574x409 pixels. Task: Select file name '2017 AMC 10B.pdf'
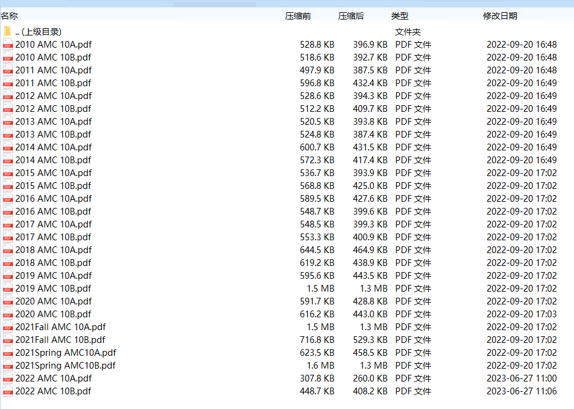pyautogui.click(x=53, y=237)
